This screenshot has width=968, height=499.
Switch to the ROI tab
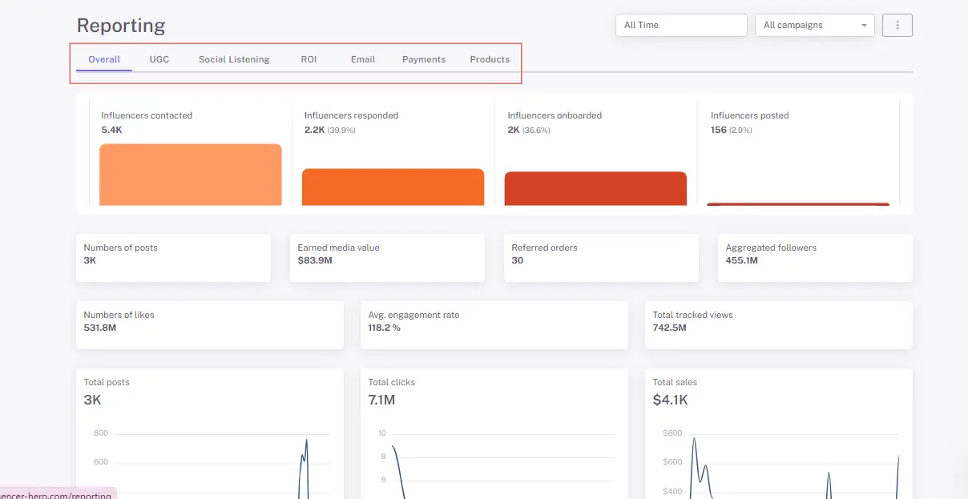309,59
